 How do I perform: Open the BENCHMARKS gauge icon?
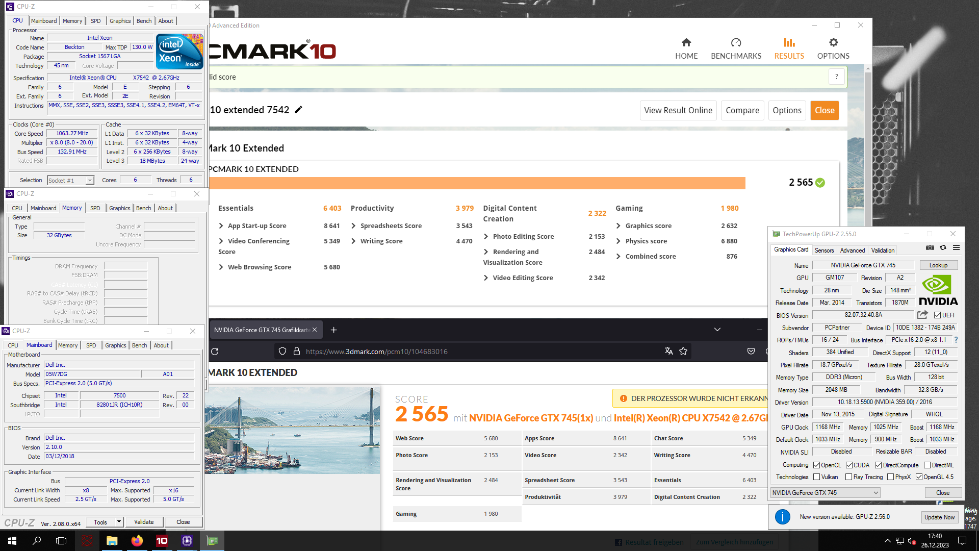[736, 42]
